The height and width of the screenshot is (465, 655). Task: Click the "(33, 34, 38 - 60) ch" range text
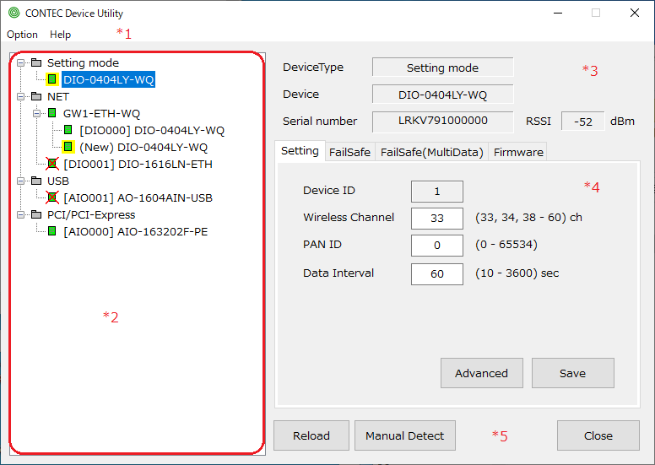click(528, 217)
